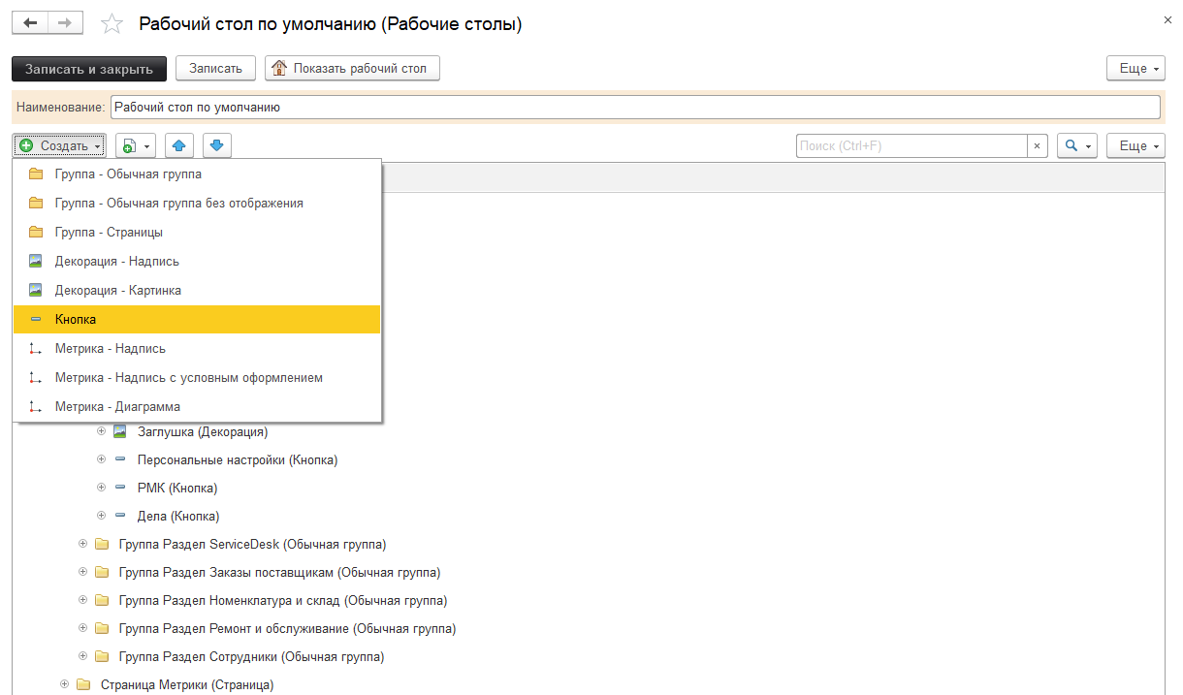This screenshot has width=1183, height=695.
Task: Select Группа Раздел Сотрудники tree row
Action: (251, 657)
